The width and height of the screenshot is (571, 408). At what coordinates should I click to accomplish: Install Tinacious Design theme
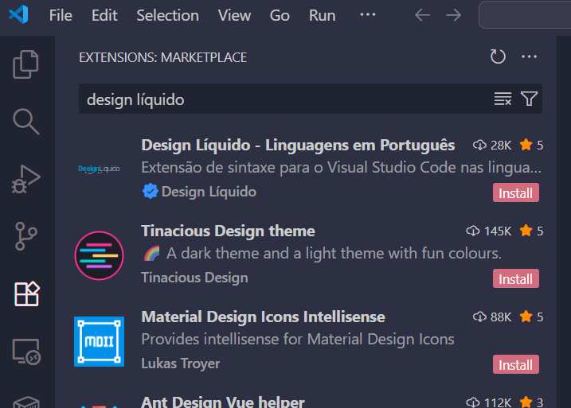click(x=515, y=279)
